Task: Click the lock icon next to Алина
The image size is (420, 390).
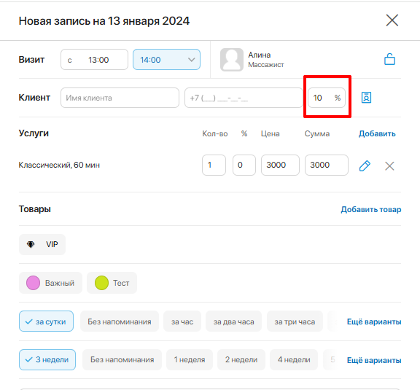Action: 389,59
